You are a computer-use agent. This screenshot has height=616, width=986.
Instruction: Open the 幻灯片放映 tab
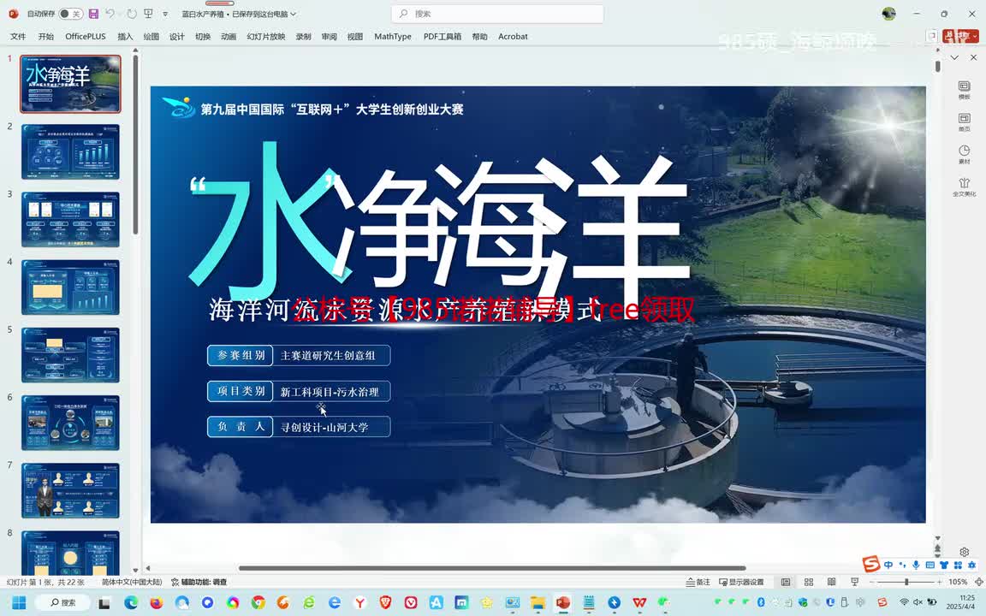266,37
